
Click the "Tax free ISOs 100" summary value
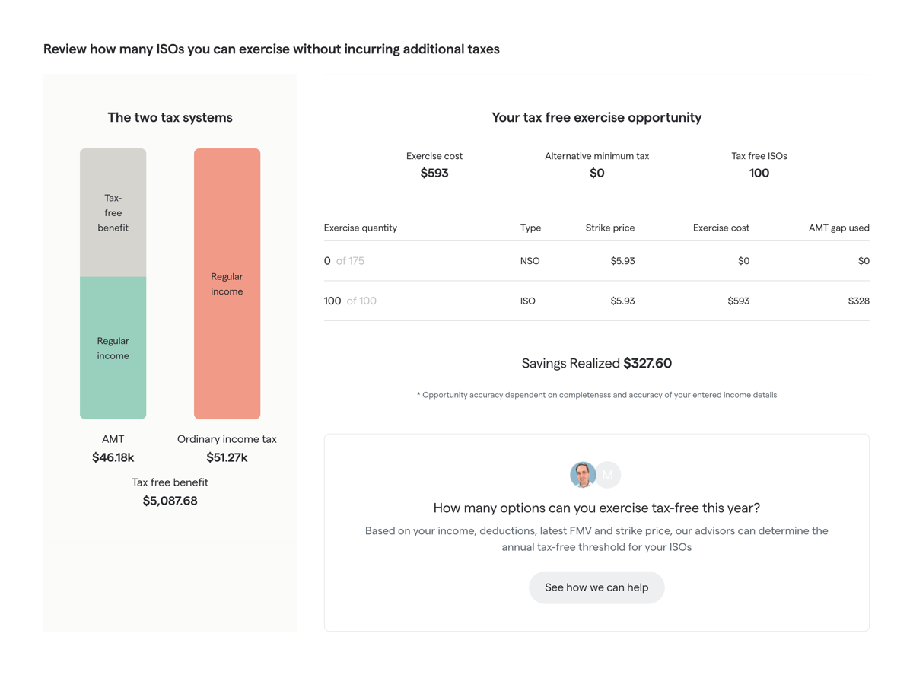[x=759, y=165]
